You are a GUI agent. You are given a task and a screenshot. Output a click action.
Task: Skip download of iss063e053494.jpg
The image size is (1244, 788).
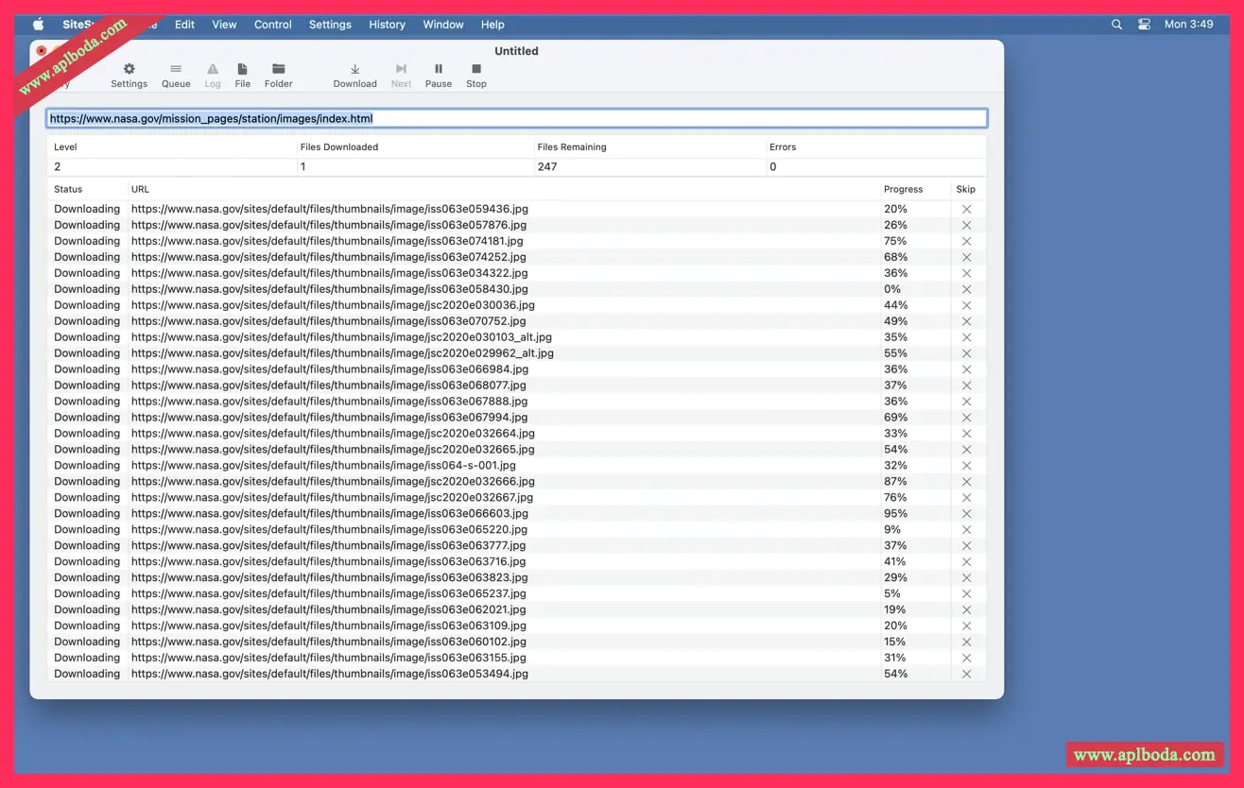pyautogui.click(x=966, y=675)
